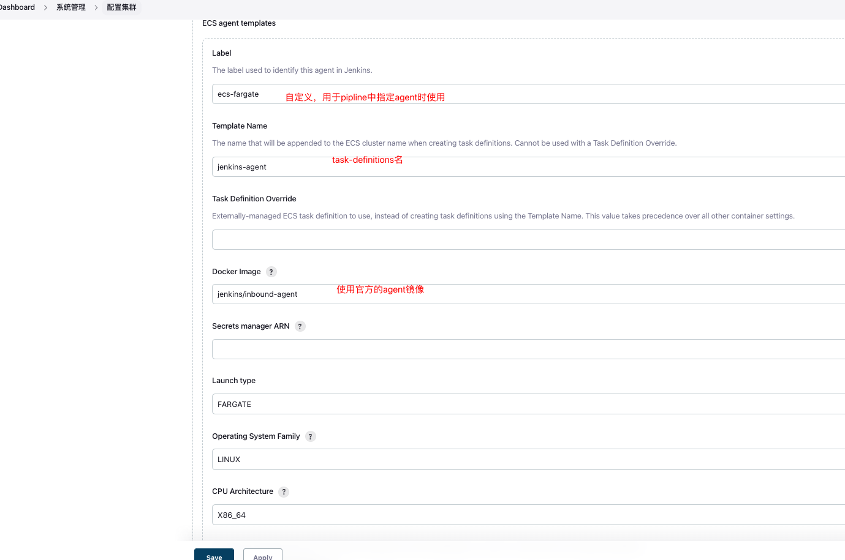The width and height of the screenshot is (845, 560).
Task: Click the ECS agent templates section heading
Action: pyautogui.click(x=238, y=23)
